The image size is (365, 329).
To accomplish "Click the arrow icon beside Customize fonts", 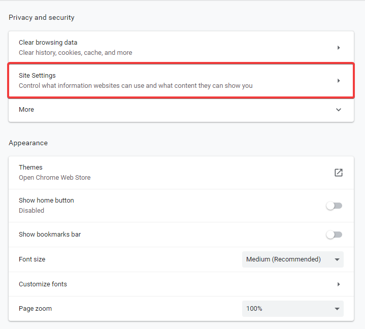I will tap(339, 284).
